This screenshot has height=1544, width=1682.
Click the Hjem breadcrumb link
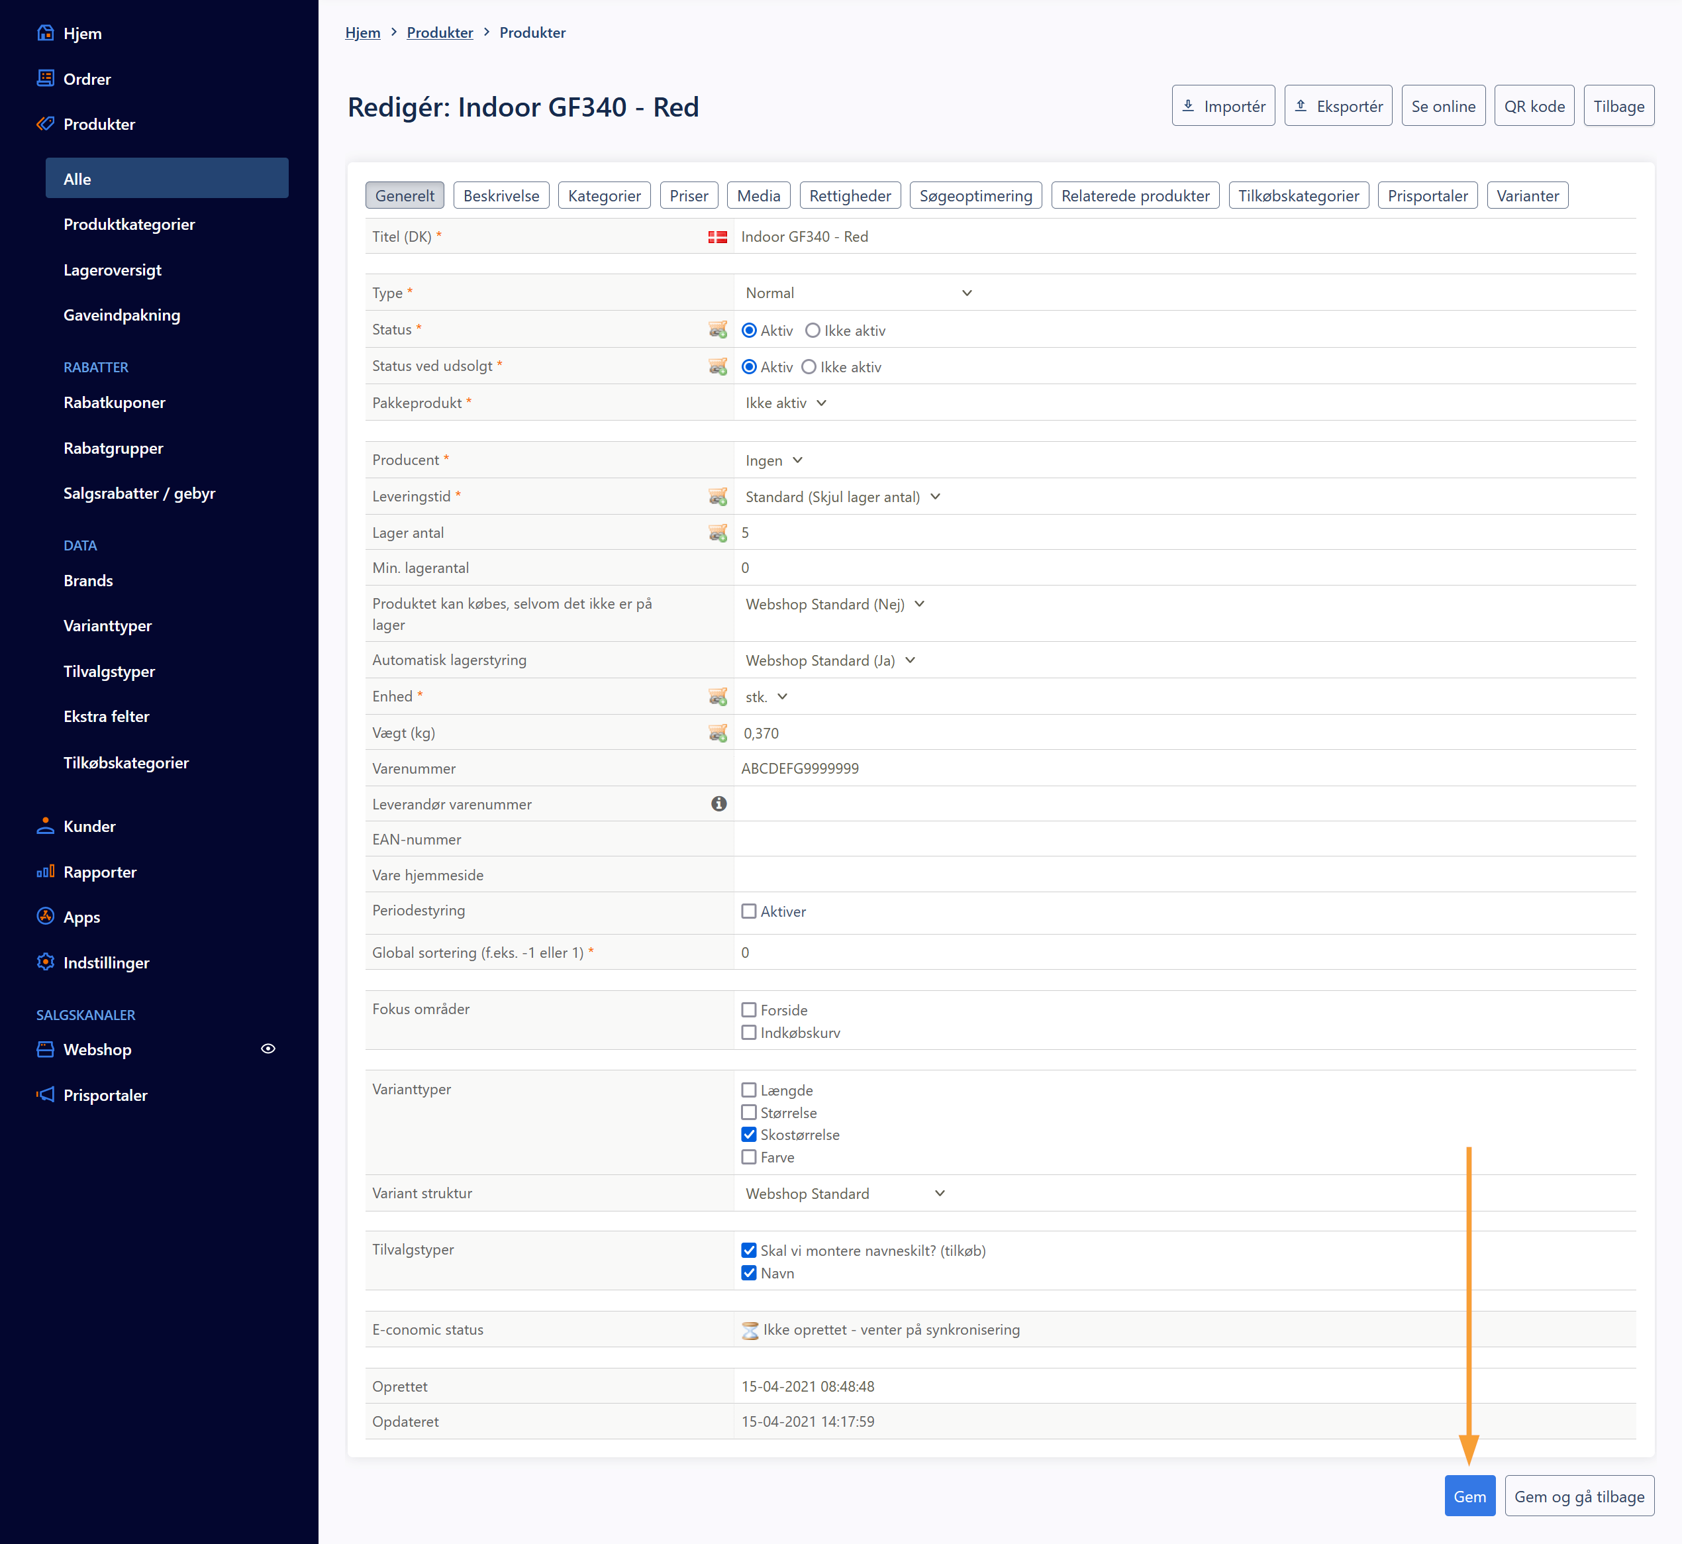click(x=362, y=32)
